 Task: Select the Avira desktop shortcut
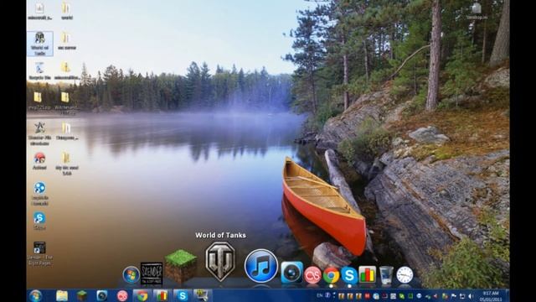click(x=39, y=161)
